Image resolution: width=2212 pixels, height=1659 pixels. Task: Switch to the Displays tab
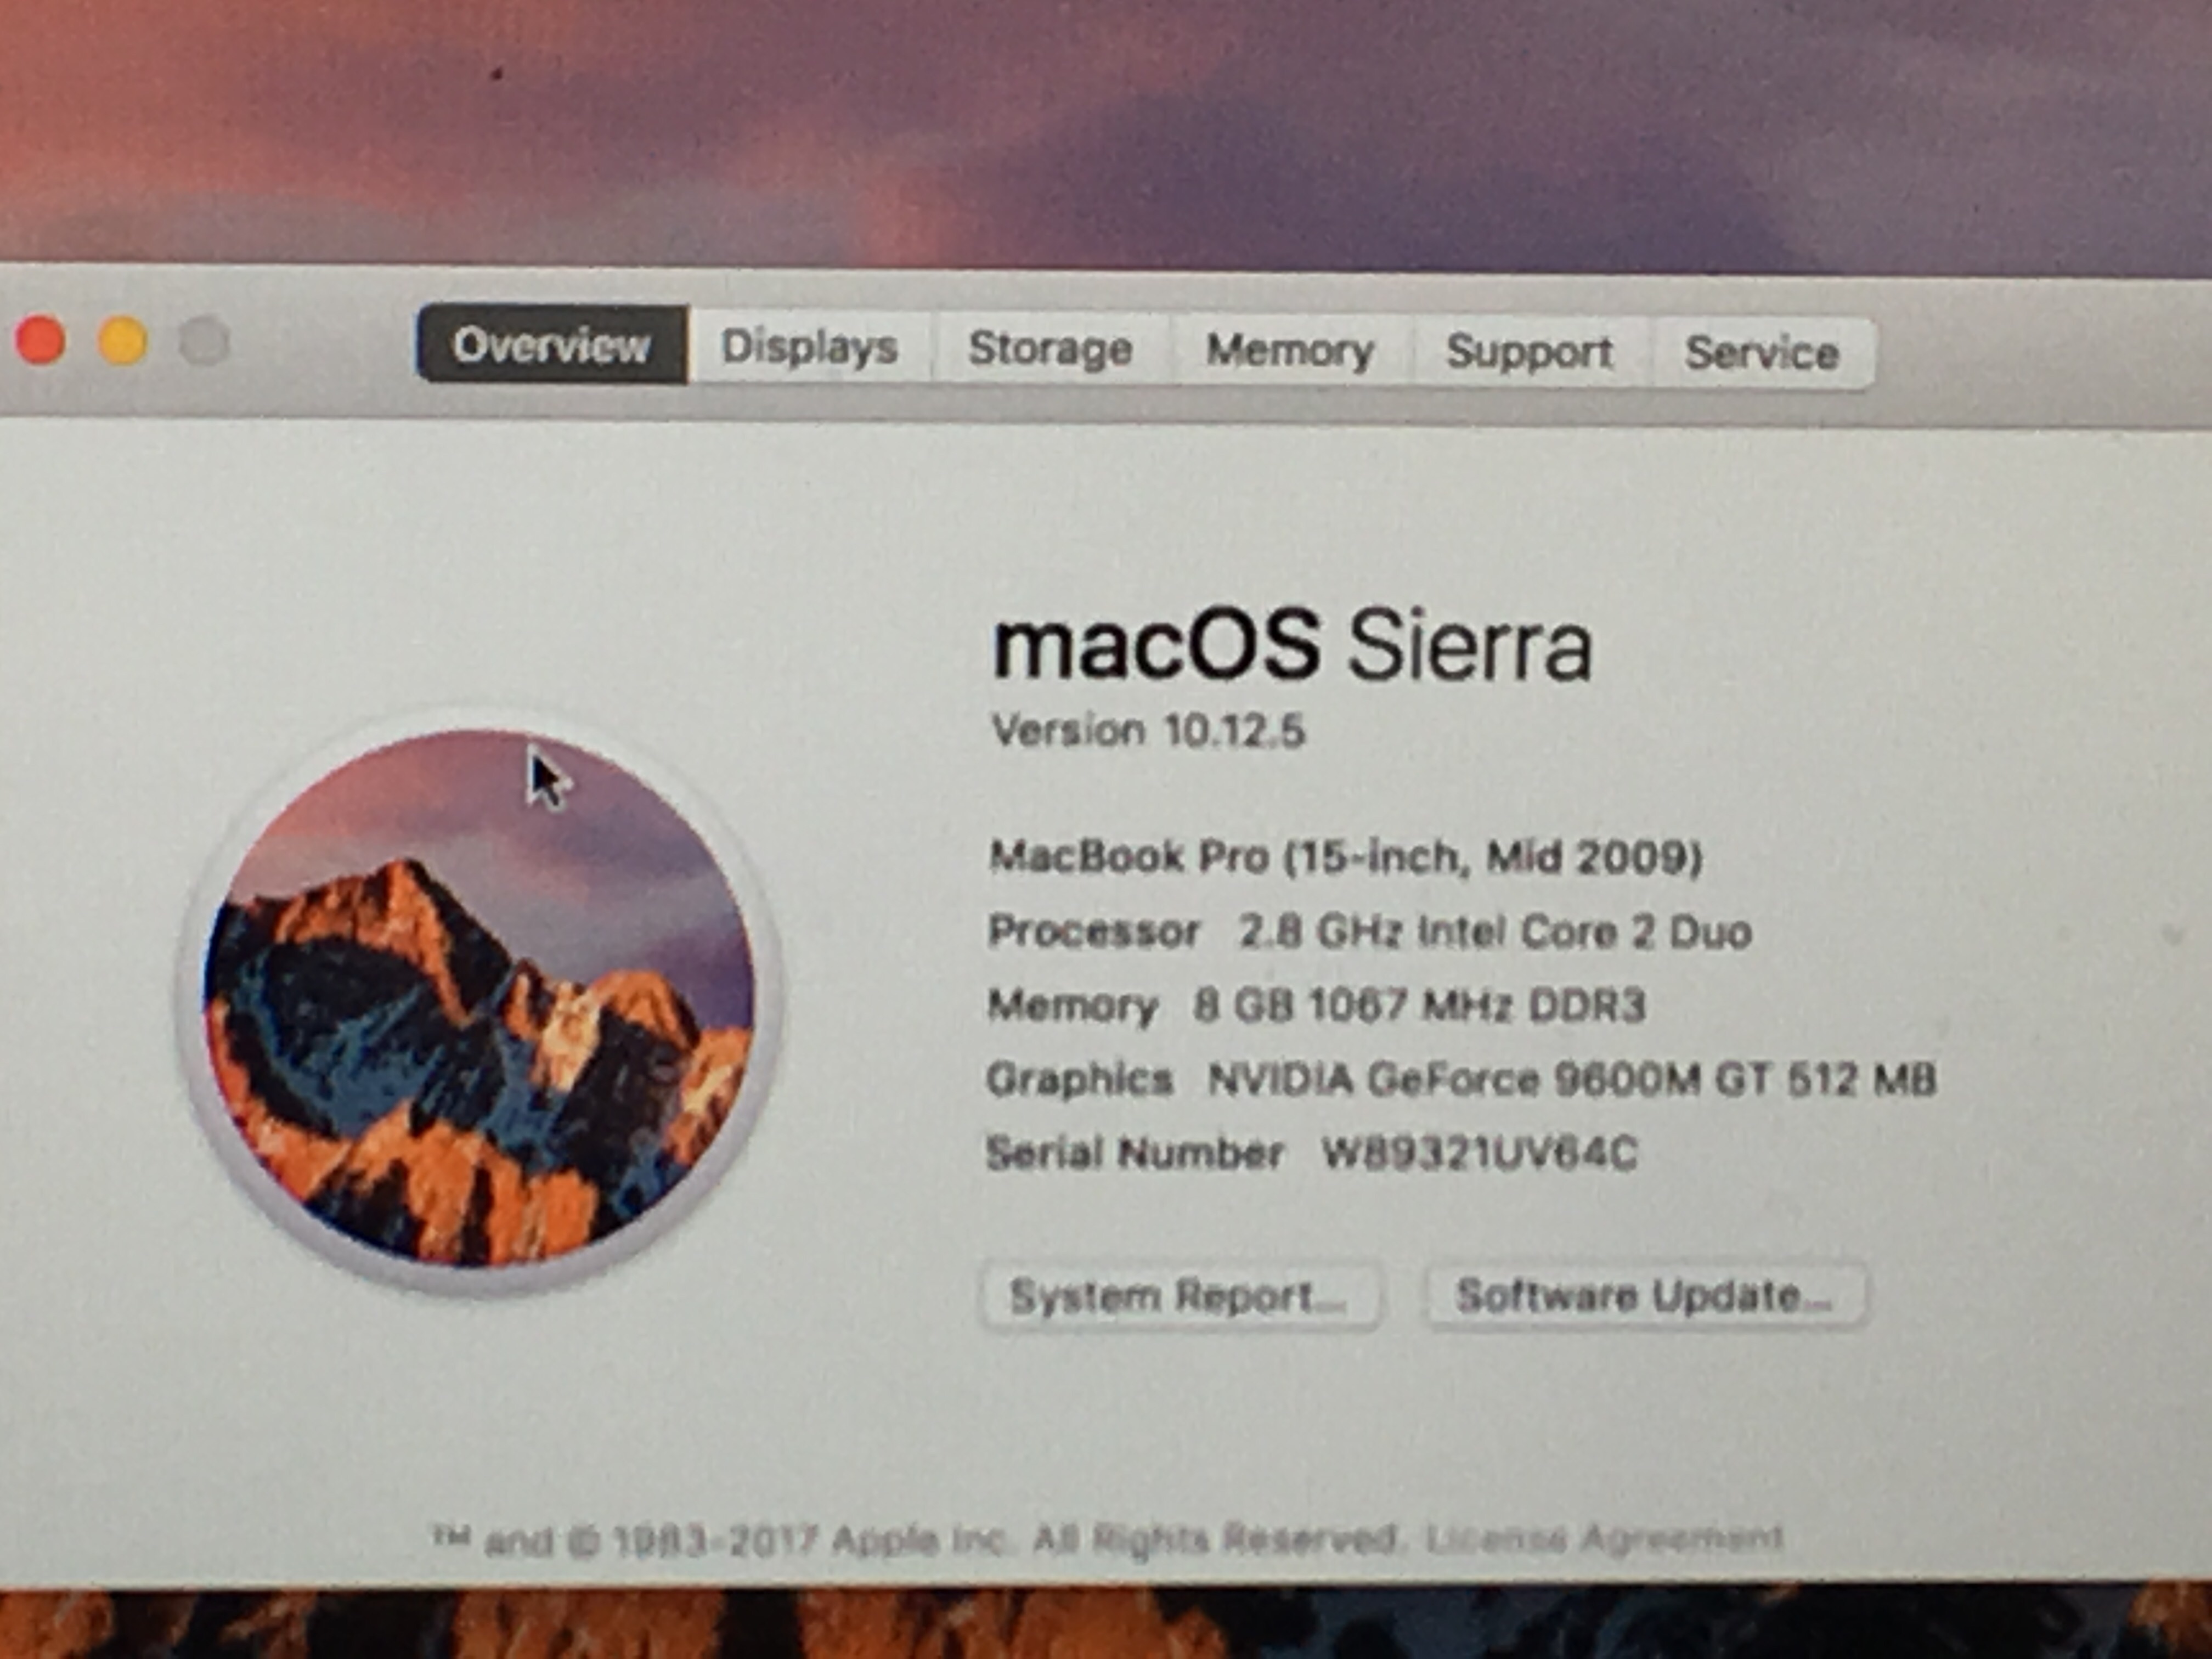(x=810, y=348)
